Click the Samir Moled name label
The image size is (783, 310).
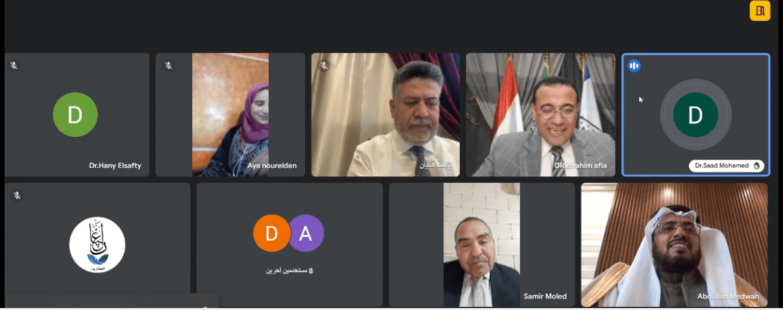coord(545,296)
